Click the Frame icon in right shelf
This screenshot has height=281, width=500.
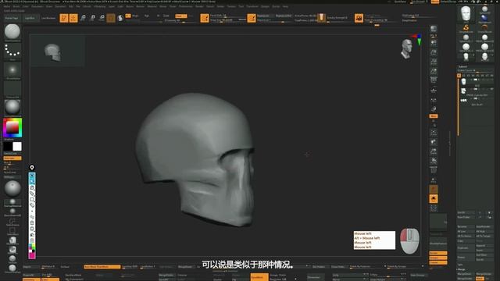434,133
